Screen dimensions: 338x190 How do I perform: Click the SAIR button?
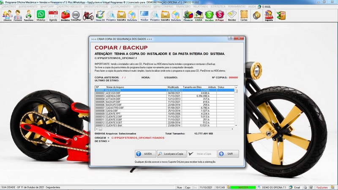tap(228, 154)
